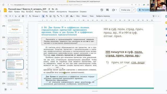This screenshot has width=167, height=94.
Task: Redo the last action
Action: (19, 16)
